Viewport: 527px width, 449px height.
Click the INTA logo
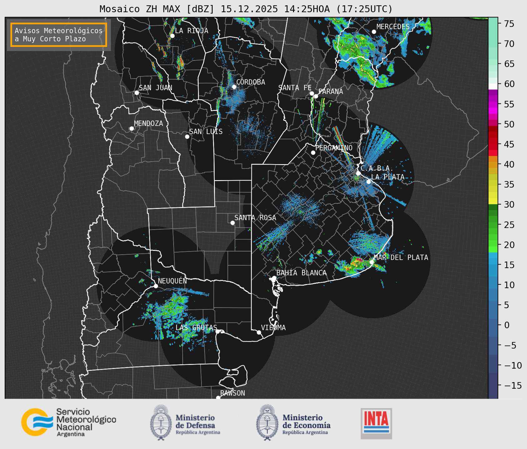coord(376,423)
